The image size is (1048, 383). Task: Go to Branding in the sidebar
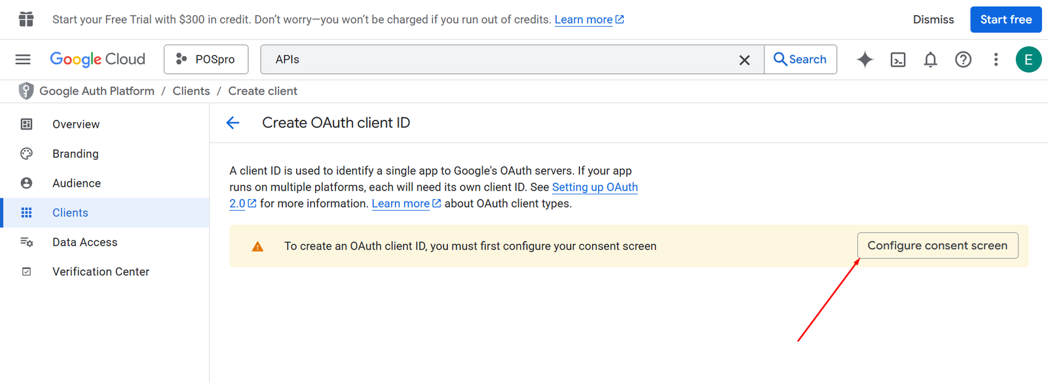75,154
